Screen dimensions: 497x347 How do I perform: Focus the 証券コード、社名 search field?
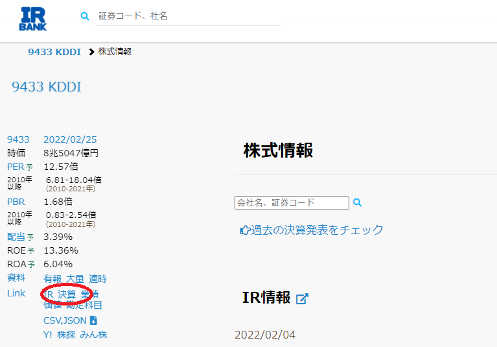(x=188, y=16)
